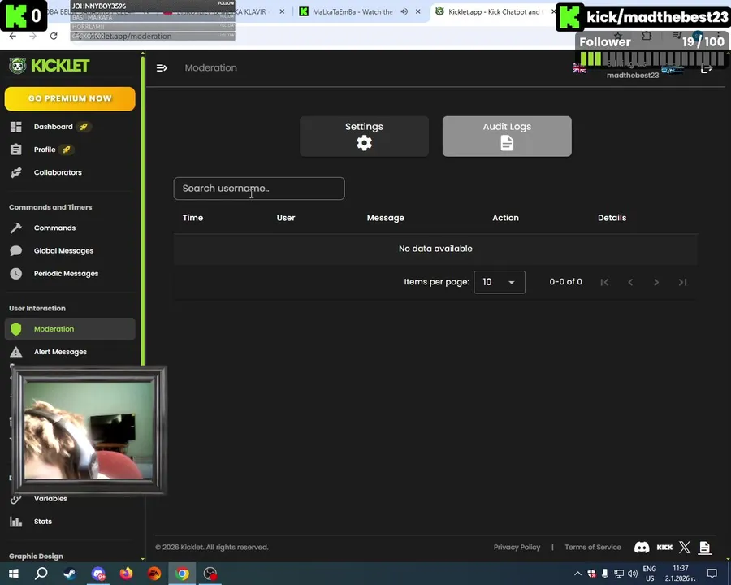Open the Privacy Policy link
The width and height of the screenshot is (731, 585).
point(517,547)
